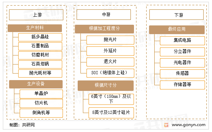This screenshot has width=212, height=132.
Task: Click the 下游 header box
Action: [x=176, y=15]
